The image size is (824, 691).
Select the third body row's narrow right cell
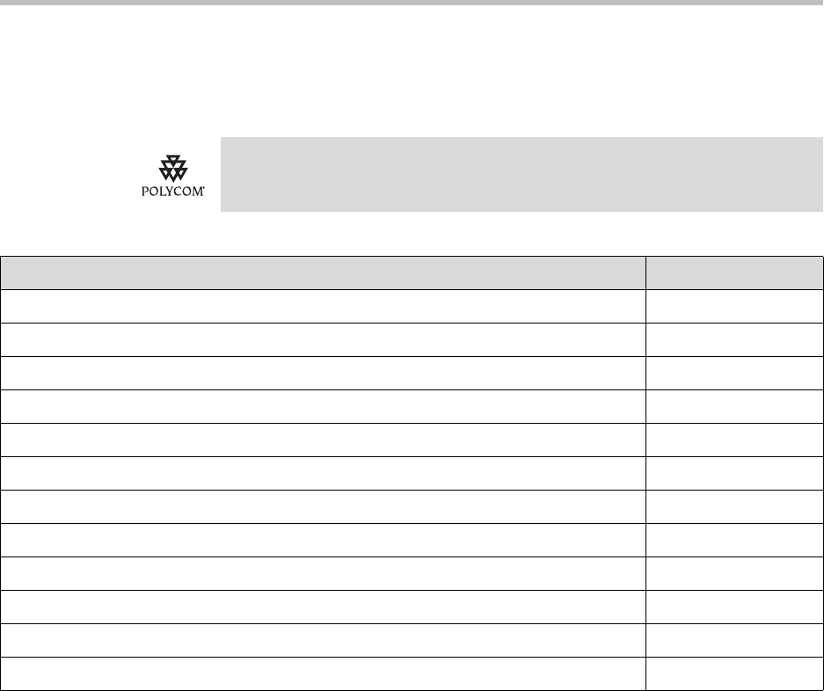[734, 373]
